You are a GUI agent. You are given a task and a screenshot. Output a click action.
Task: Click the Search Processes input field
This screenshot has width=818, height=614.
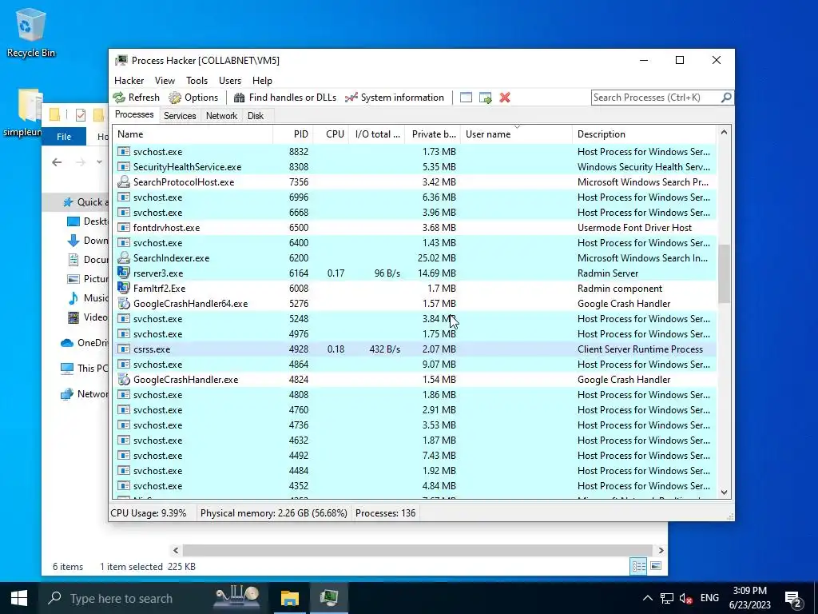point(656,97)
